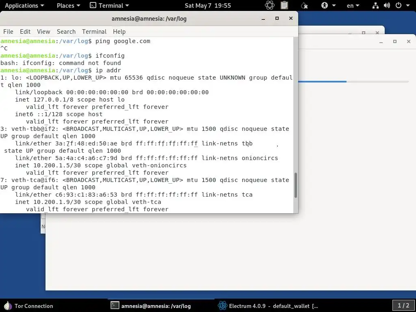The height and width of the screenshot is (312, 416).
Task: Click 'inet 10.200.1.5/30' address line
Action: tap(101, 165)
